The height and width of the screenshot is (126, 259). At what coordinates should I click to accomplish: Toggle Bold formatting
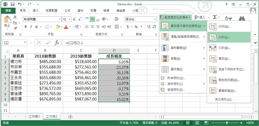pyautogui.click(x=26, y=27)
